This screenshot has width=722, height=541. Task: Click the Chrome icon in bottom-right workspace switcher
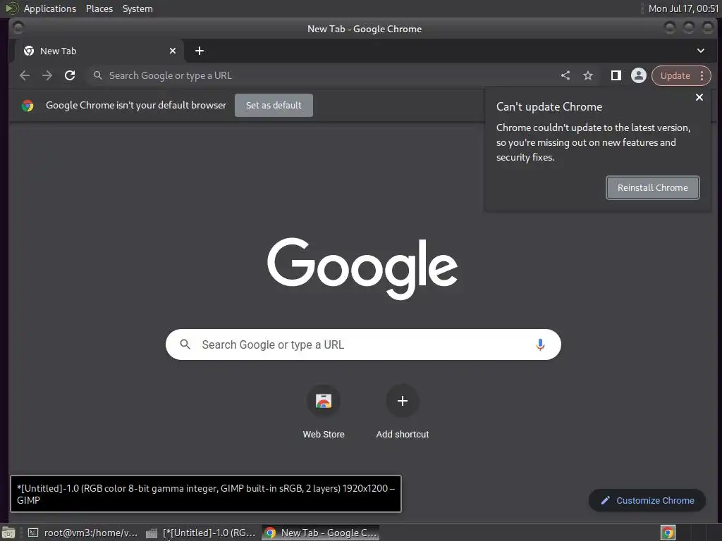point(668,533)
